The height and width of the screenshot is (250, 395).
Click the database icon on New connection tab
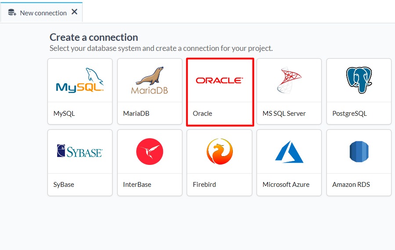tap(12, 12)
